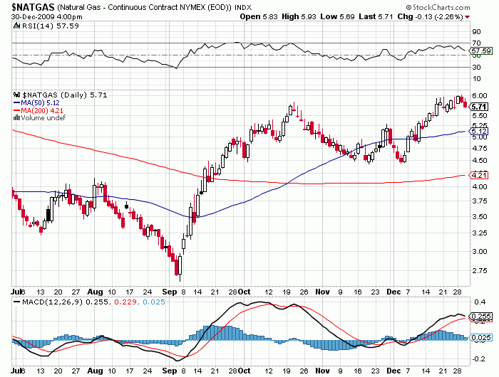Click the 5.12 MA(50) value tag on right axis
Image resolution: width=499 pixels, height=377 pixels.
pos(479,131)
